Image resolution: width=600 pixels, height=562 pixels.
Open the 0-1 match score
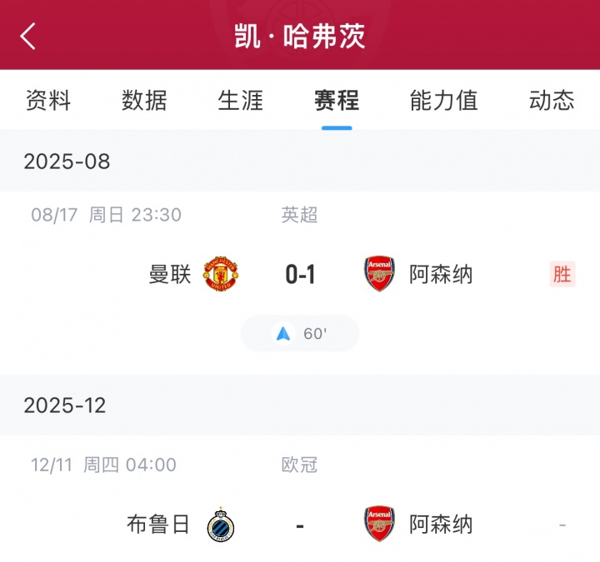[x=300, y=275]
